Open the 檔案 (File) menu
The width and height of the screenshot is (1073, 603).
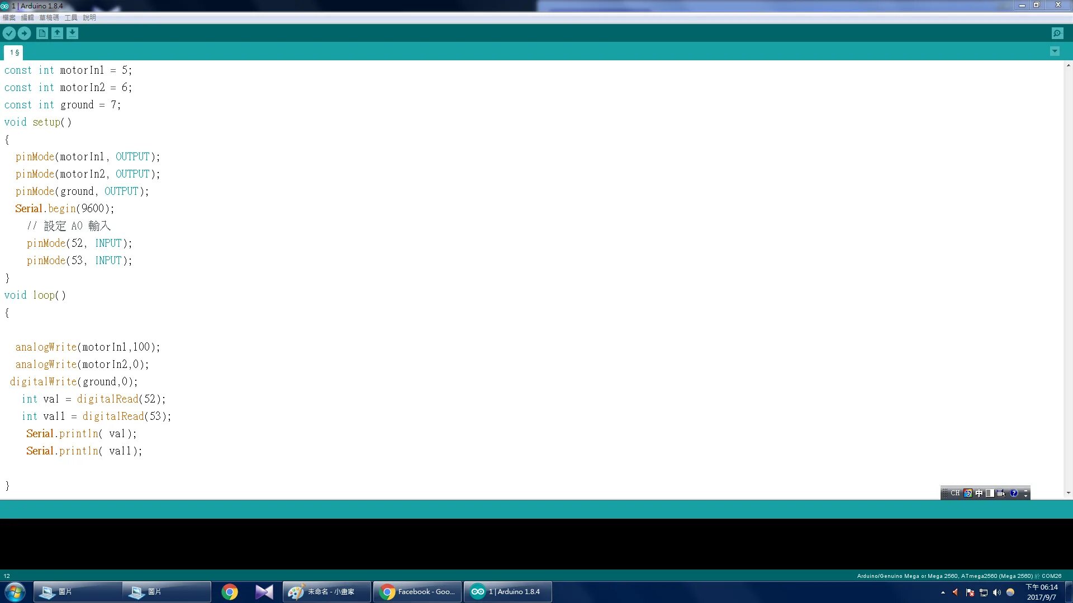click(9, 18)
